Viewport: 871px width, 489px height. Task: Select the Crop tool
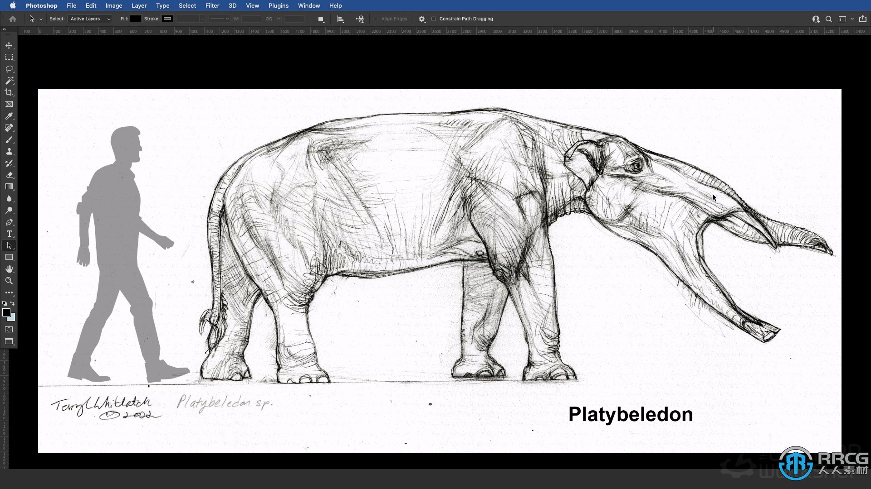[x=9, y=93]
